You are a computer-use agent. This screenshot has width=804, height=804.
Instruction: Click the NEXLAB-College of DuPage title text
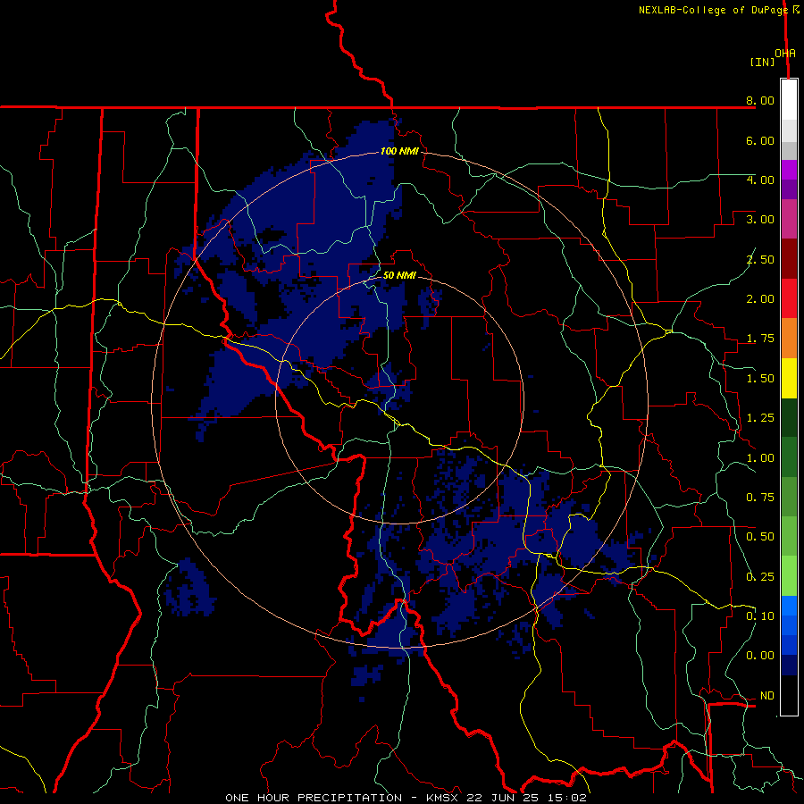click(x=715, y=10)
